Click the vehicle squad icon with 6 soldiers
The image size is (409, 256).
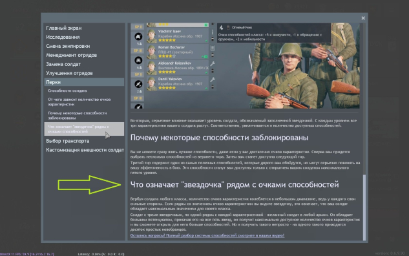coord(138,60)
